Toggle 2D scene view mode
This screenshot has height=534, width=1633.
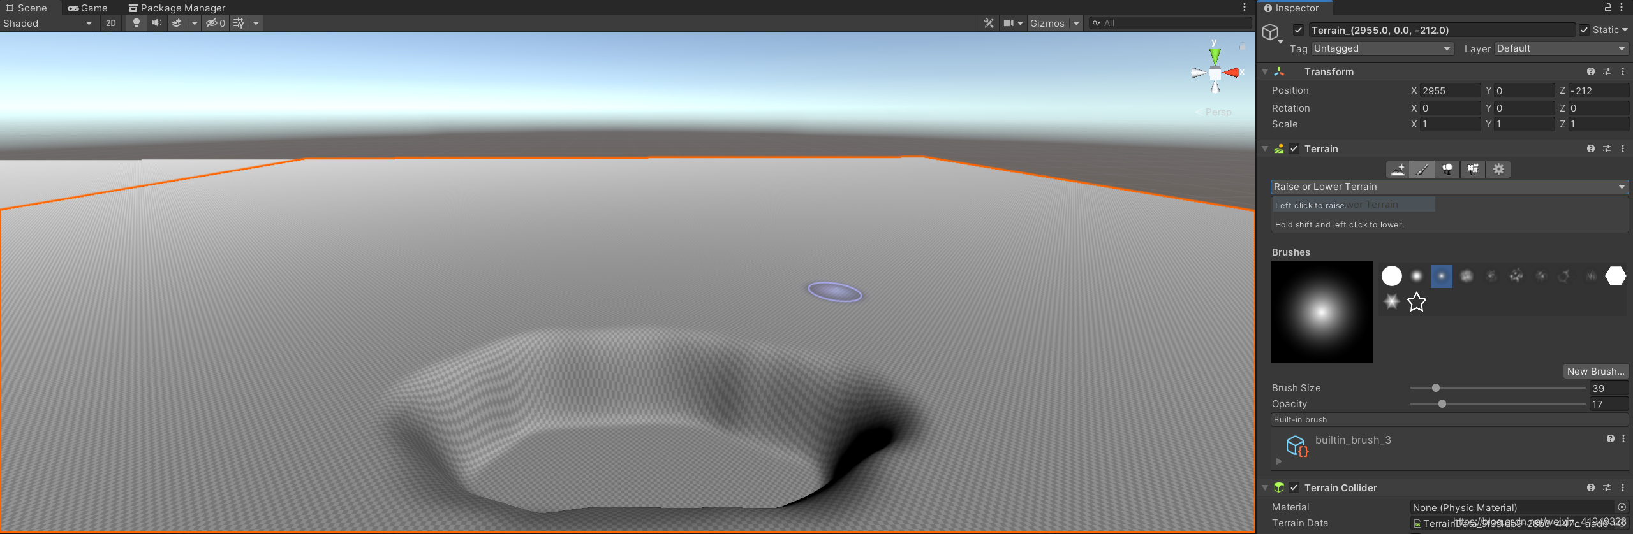111,23
